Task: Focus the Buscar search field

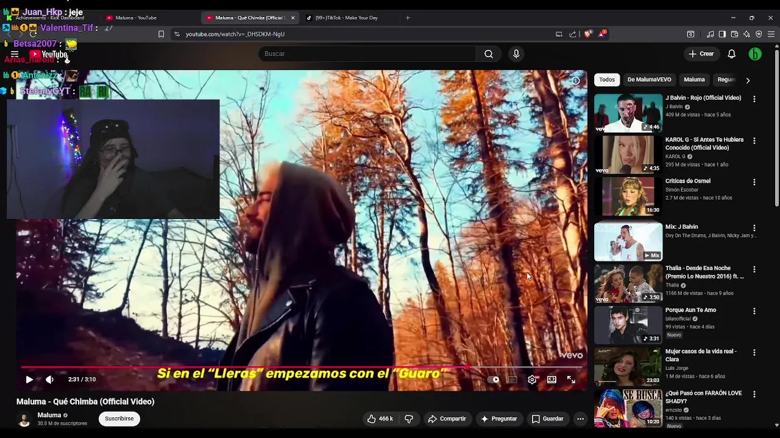Action: coord(367,54)
